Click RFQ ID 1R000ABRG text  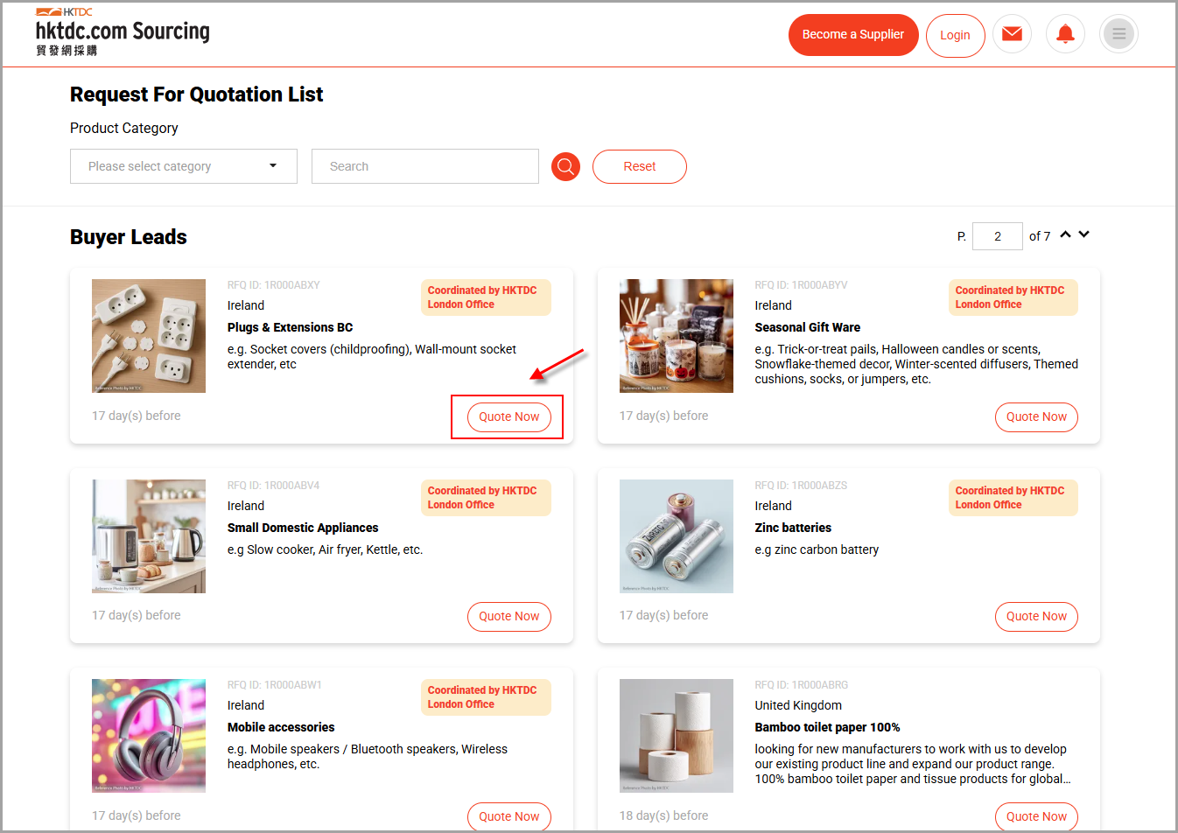tap(802, 685)
